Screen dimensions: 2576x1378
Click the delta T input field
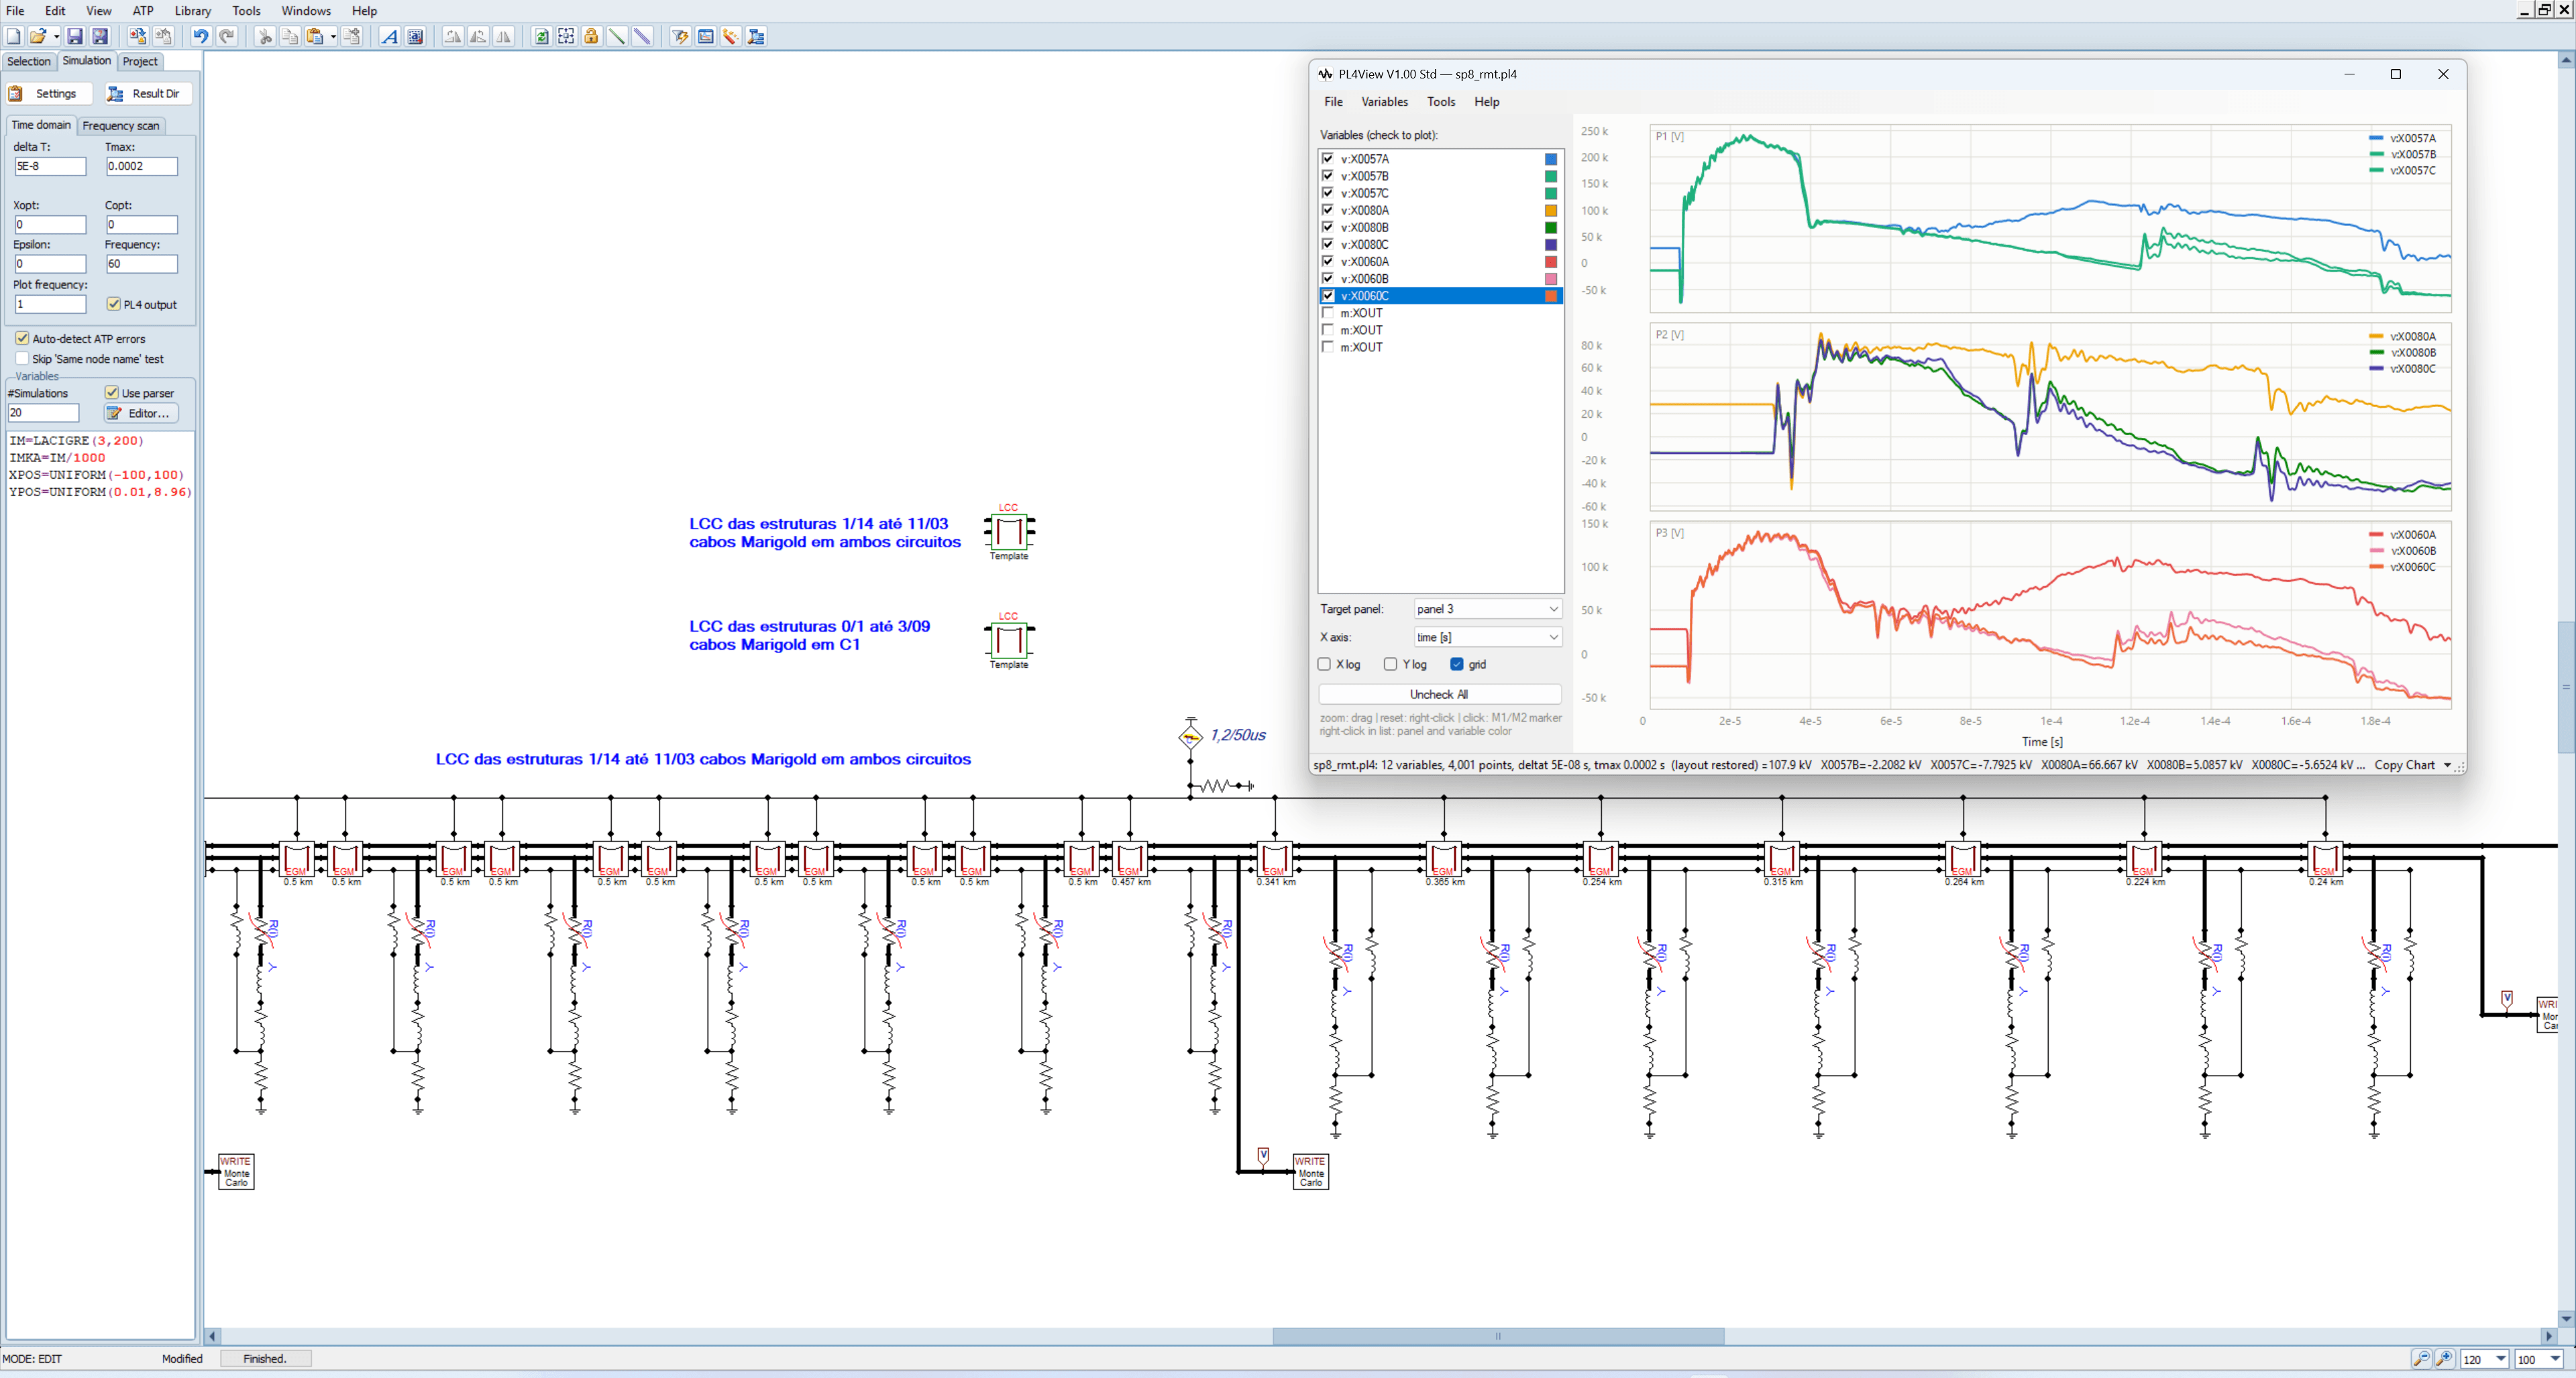[50, 167]
